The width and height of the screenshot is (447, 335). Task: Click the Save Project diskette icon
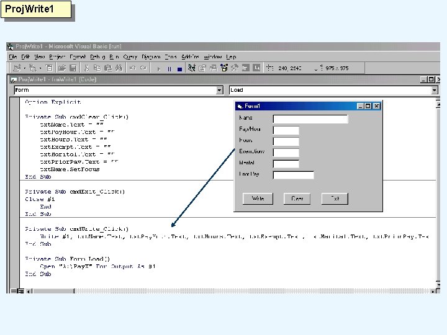[x=73, y=68]
